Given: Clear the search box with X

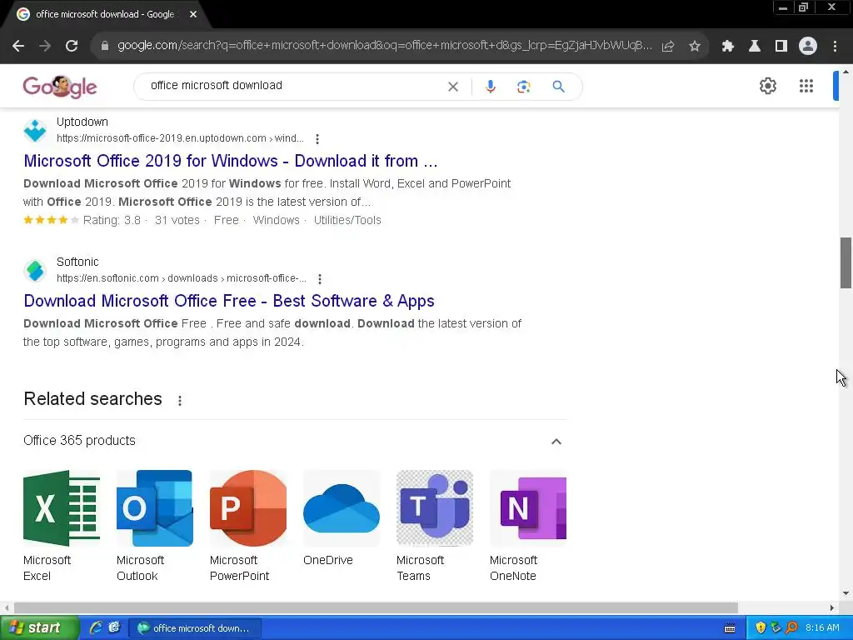Looking at the screenshot, I should tap(452, 87).
